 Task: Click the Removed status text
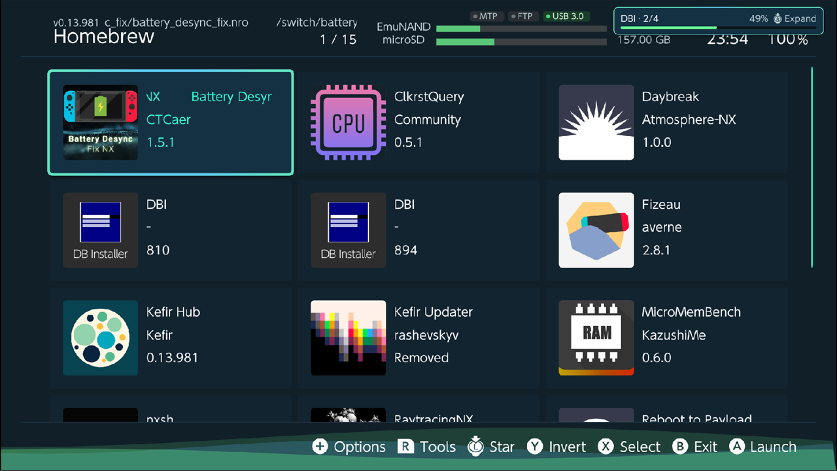coord(422,358)
